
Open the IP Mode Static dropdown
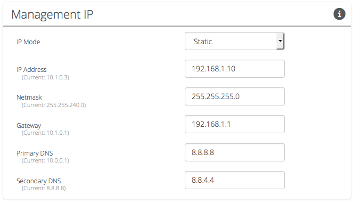pos(235,41)
